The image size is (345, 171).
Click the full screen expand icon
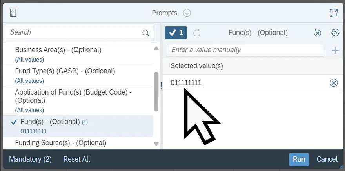coord(333,13)
